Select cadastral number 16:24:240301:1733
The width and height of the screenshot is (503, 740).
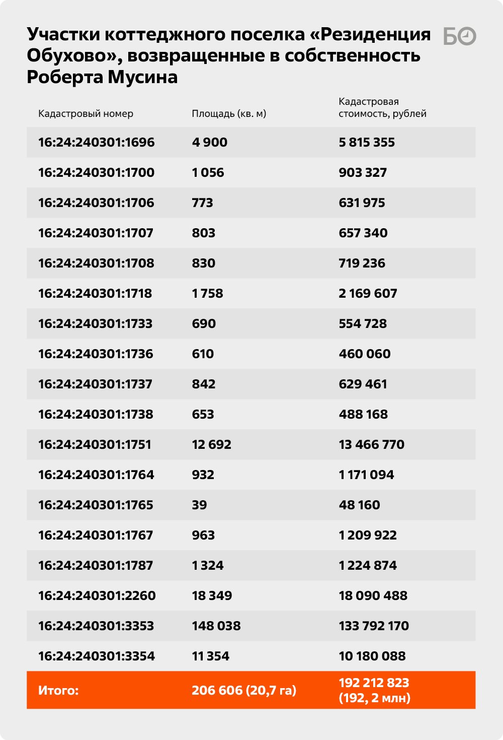95,324
